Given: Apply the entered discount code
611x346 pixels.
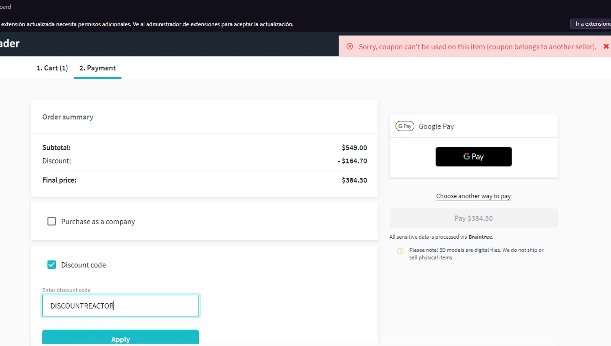Looking at the screenshot, I should (x=121, y=338).
